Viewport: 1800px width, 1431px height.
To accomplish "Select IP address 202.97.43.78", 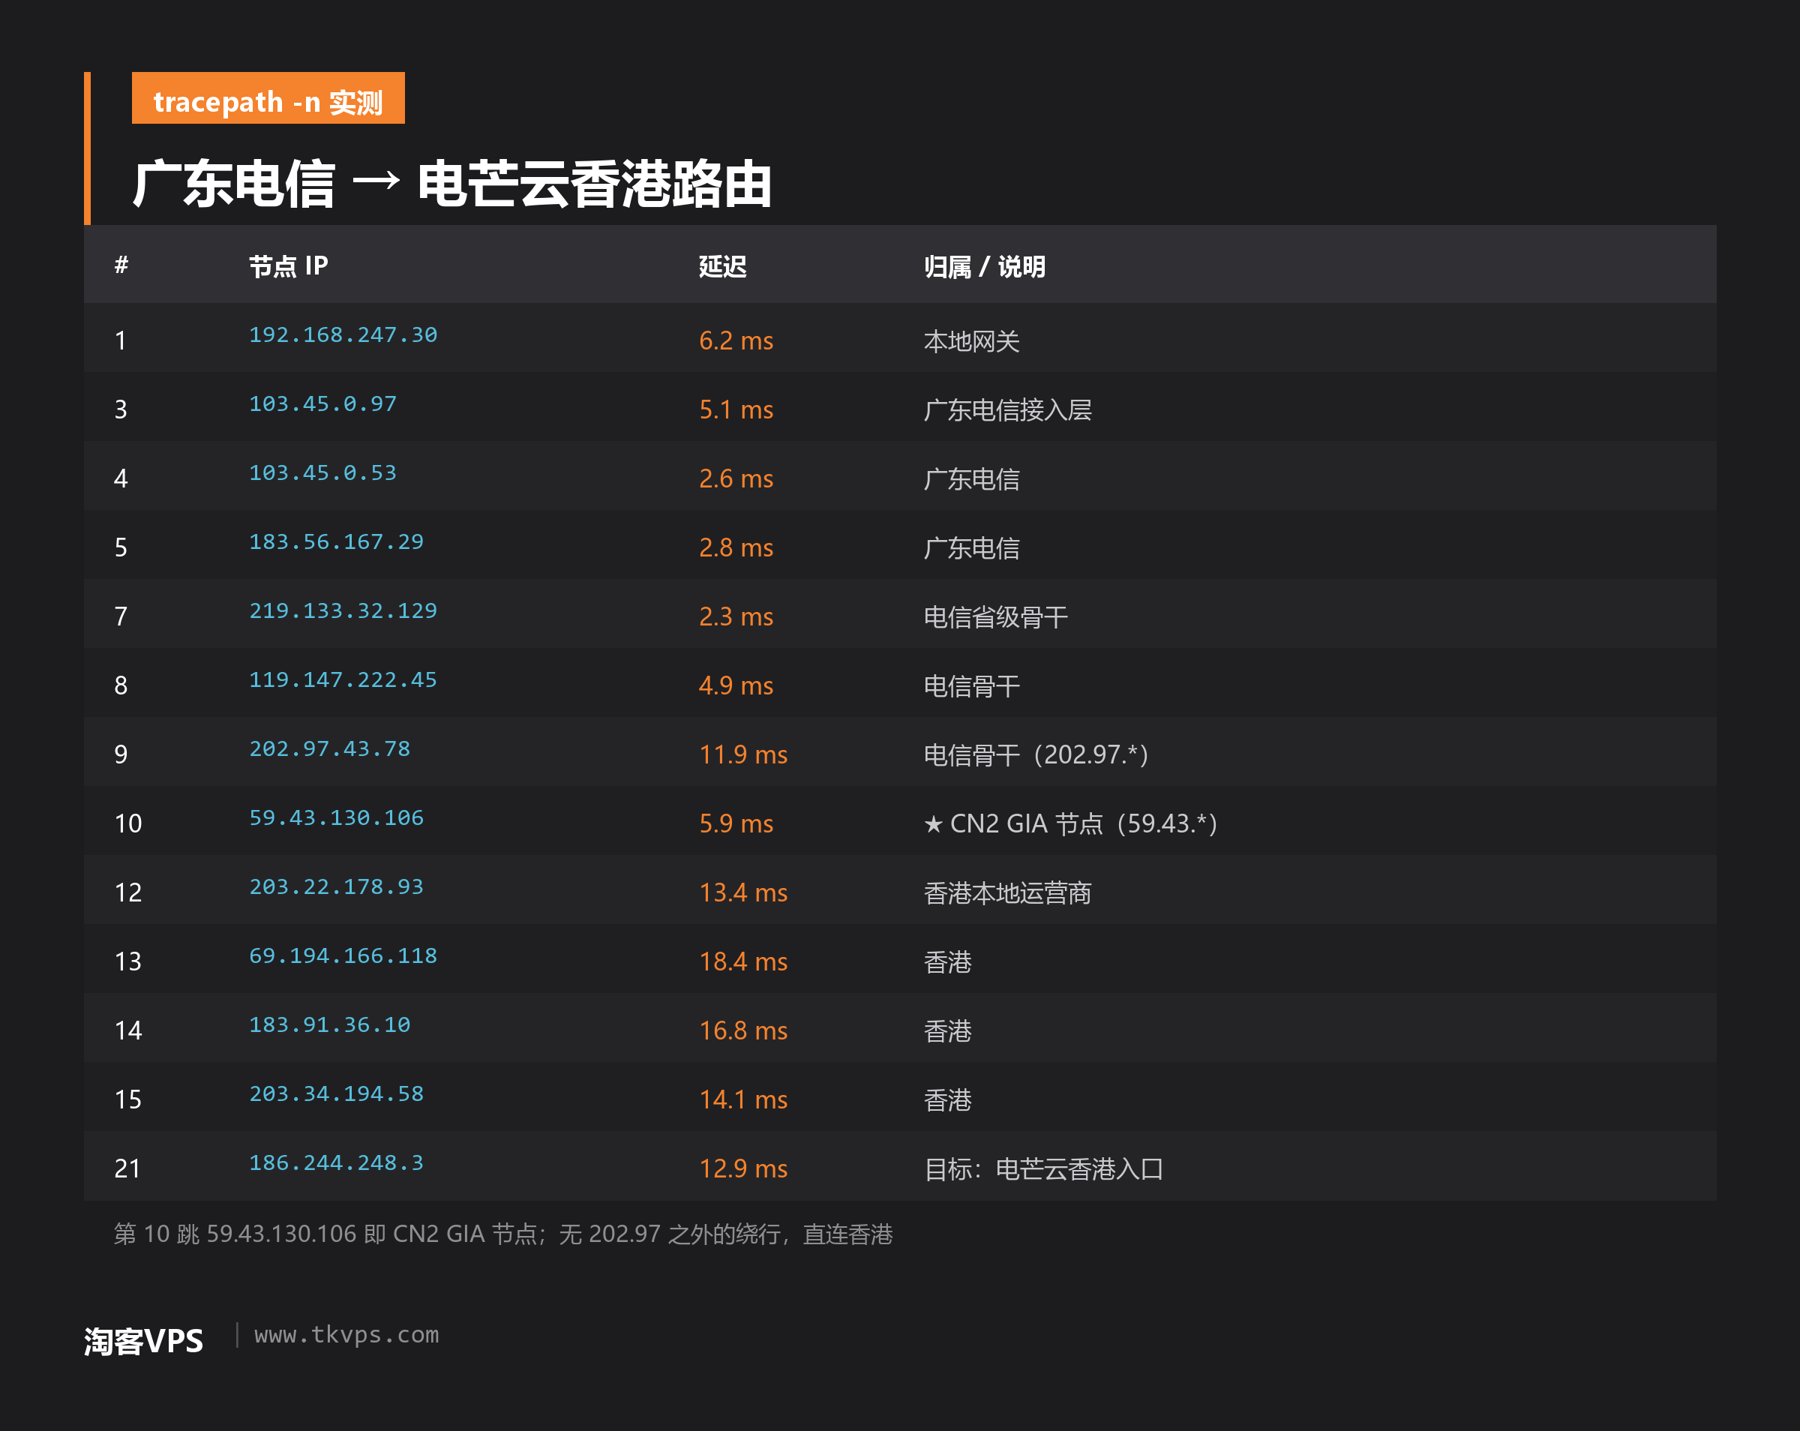I will point(330,749).
